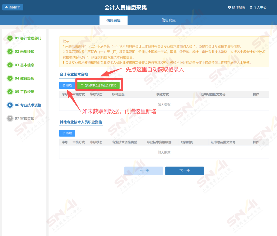The image size is (277, 236).
Task: Click 证书号或批文文号 header in first table
Action: pos(213,94)
